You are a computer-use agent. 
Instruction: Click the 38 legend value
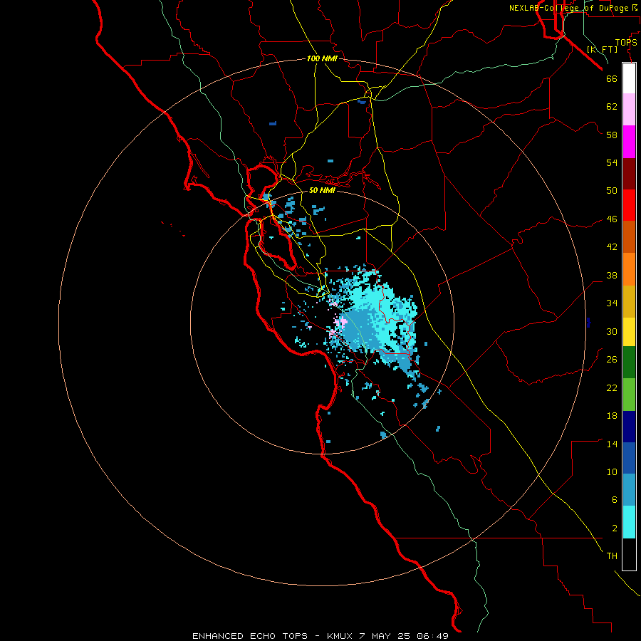coord(612,276)
